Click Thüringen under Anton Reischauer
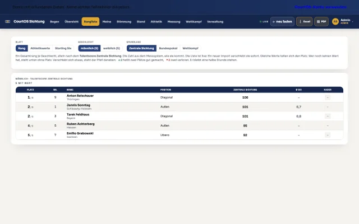The height and width of the screenshot is (224, 359). point(73,100)
